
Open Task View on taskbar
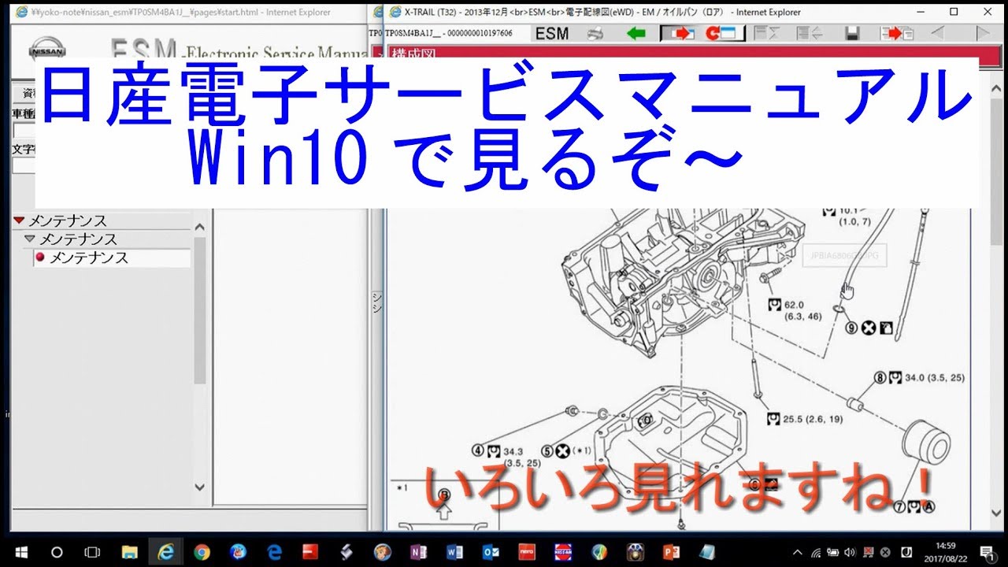tap(92, 551)
